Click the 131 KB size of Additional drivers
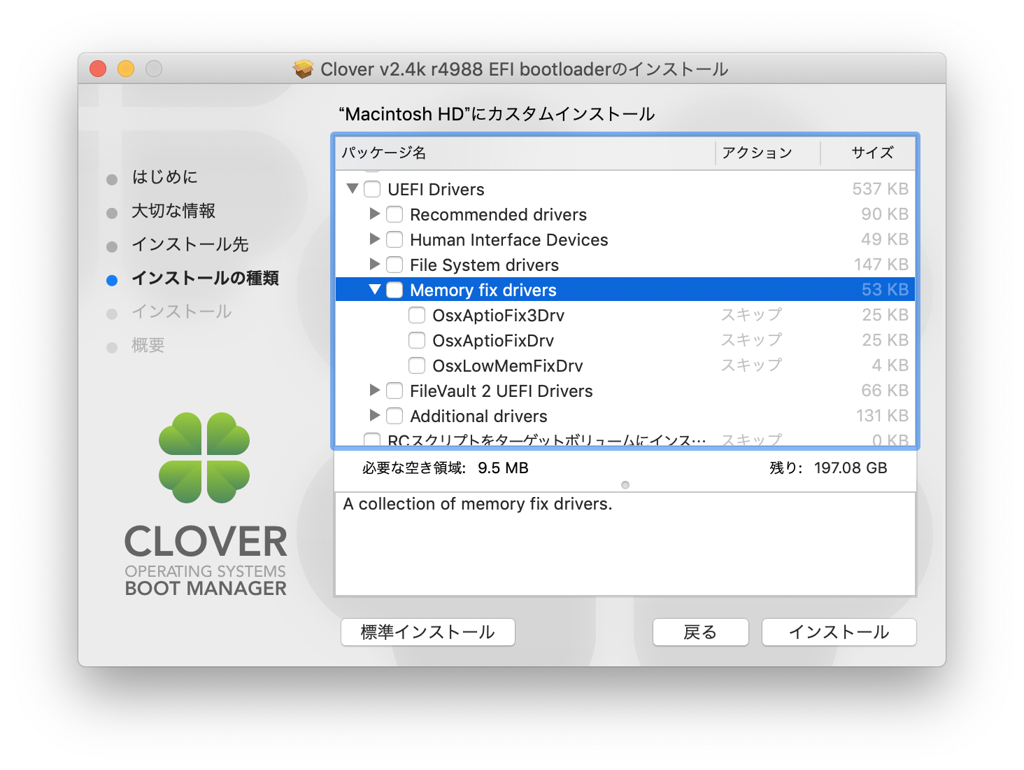Image resolution: width=1024 pixels, height=770 pixels. tap(882, 416)
